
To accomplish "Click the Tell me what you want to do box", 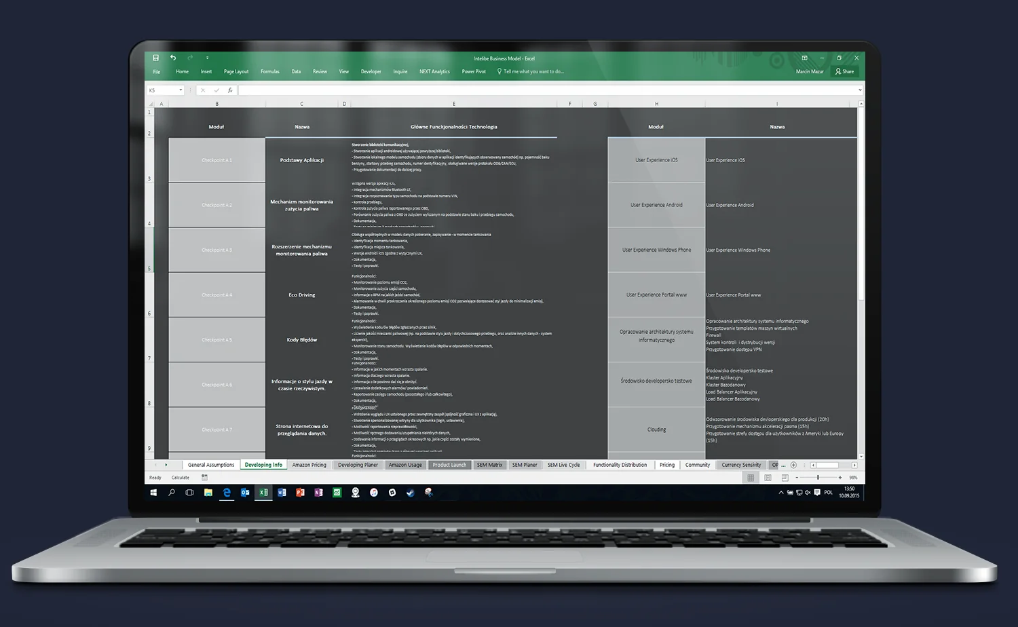I will click(x=531, y=71).
